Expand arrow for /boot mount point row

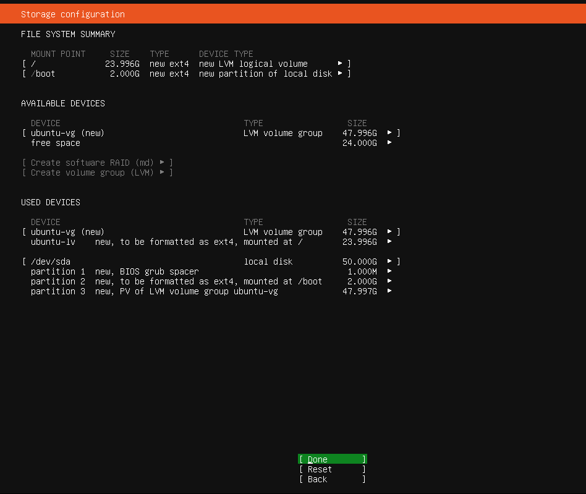[340, 73]
